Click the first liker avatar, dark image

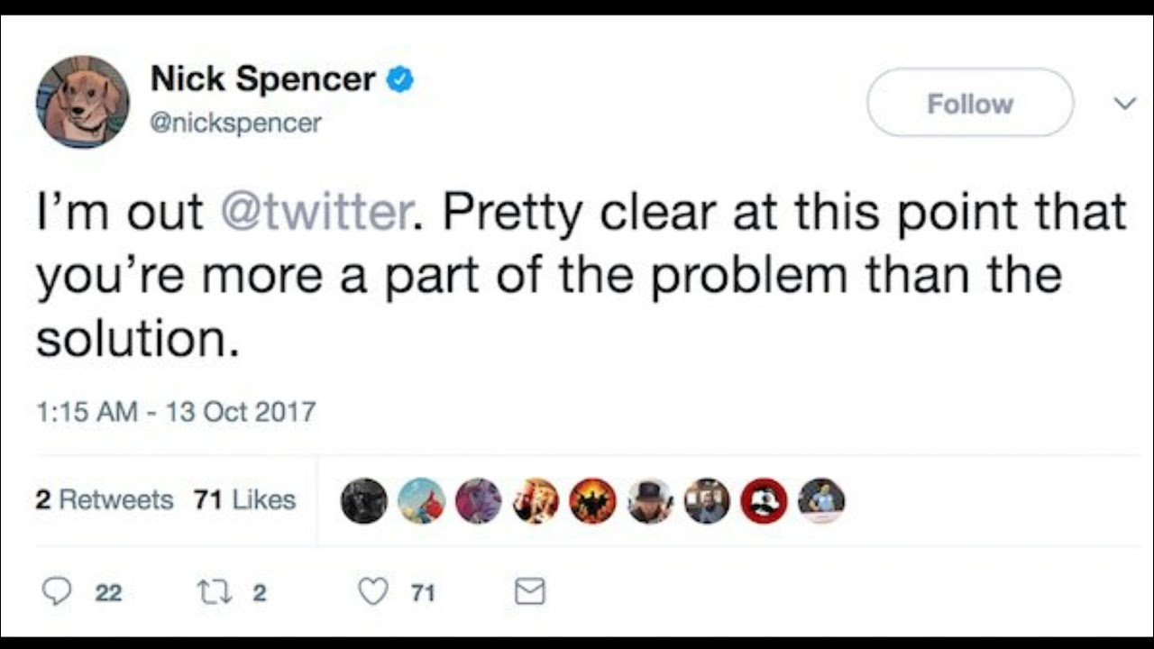[364, 500]
